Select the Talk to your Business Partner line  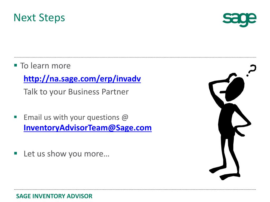[x=76, y=92]
